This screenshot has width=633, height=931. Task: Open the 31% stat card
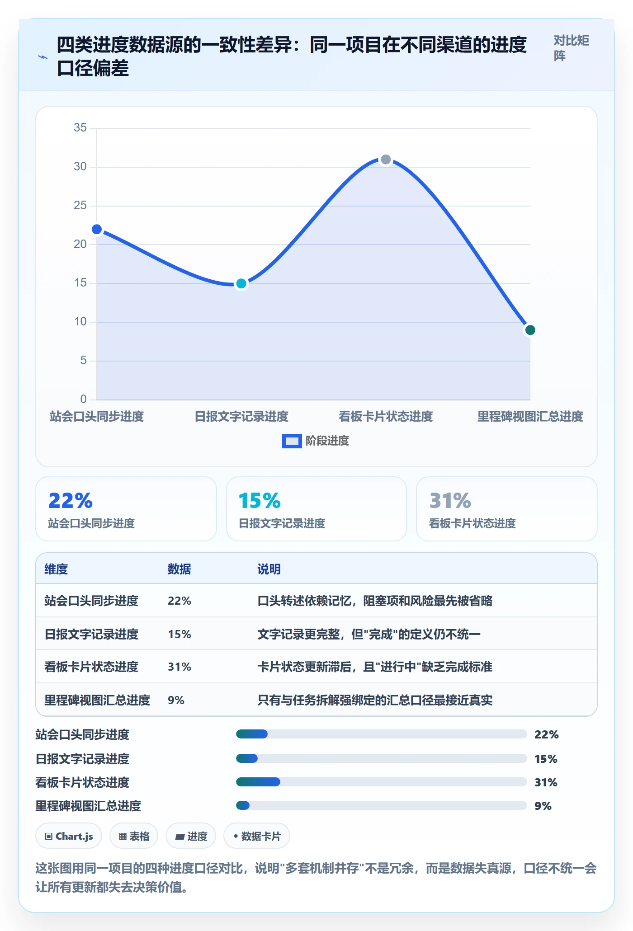(507, 509)
